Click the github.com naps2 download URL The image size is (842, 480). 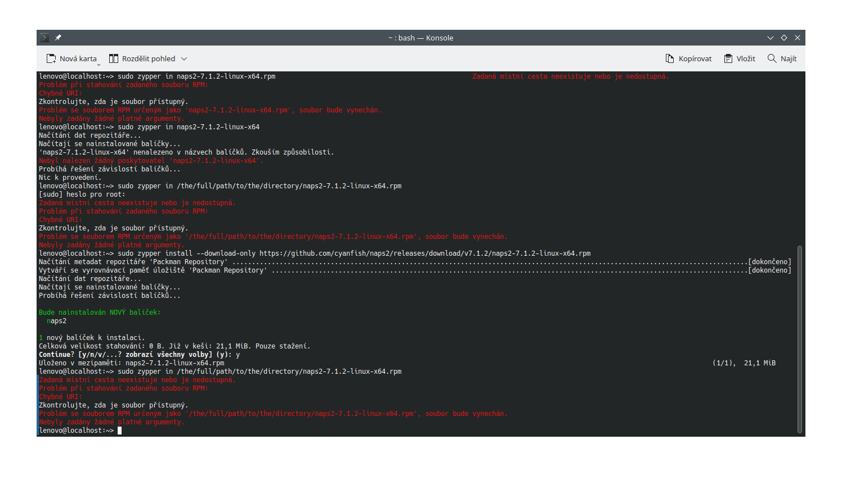point(425,253)
